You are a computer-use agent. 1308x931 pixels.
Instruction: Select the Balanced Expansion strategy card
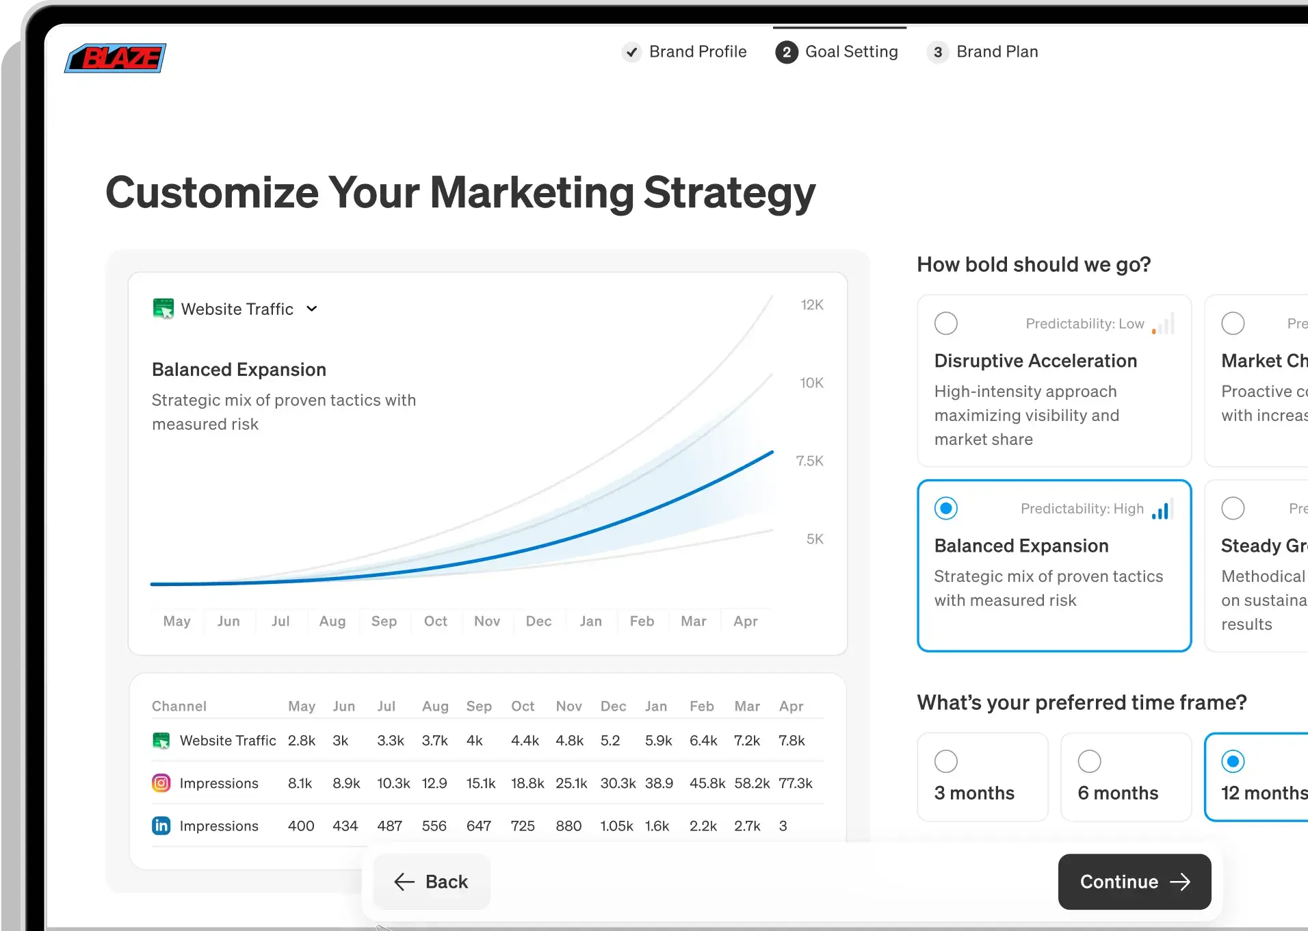1054,565
